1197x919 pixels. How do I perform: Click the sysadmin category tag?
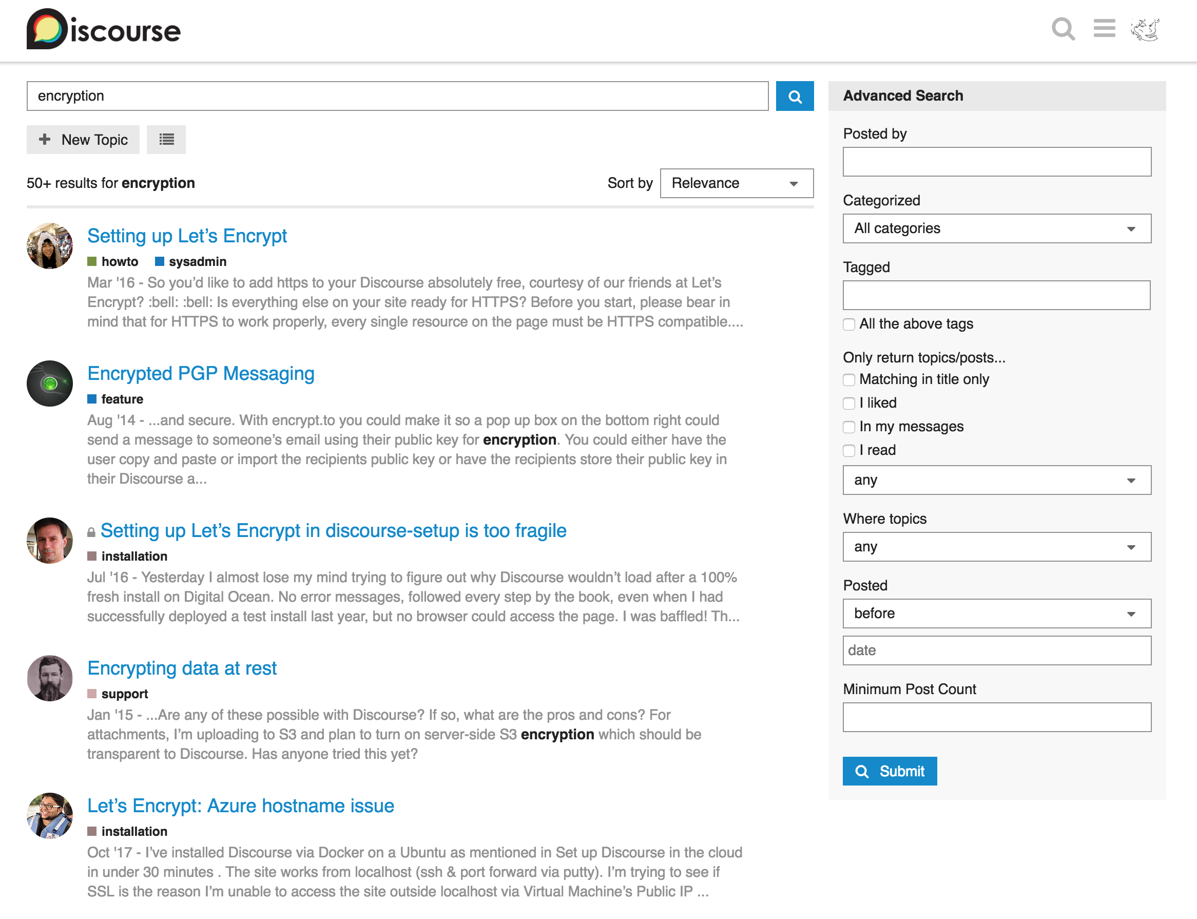197,261
